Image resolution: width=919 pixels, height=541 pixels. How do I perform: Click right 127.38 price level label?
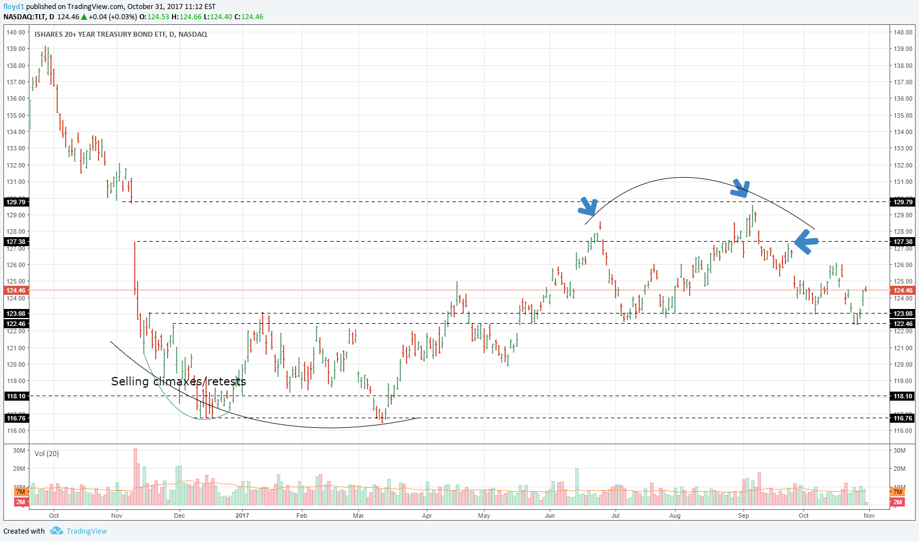[x=903, y=242]
